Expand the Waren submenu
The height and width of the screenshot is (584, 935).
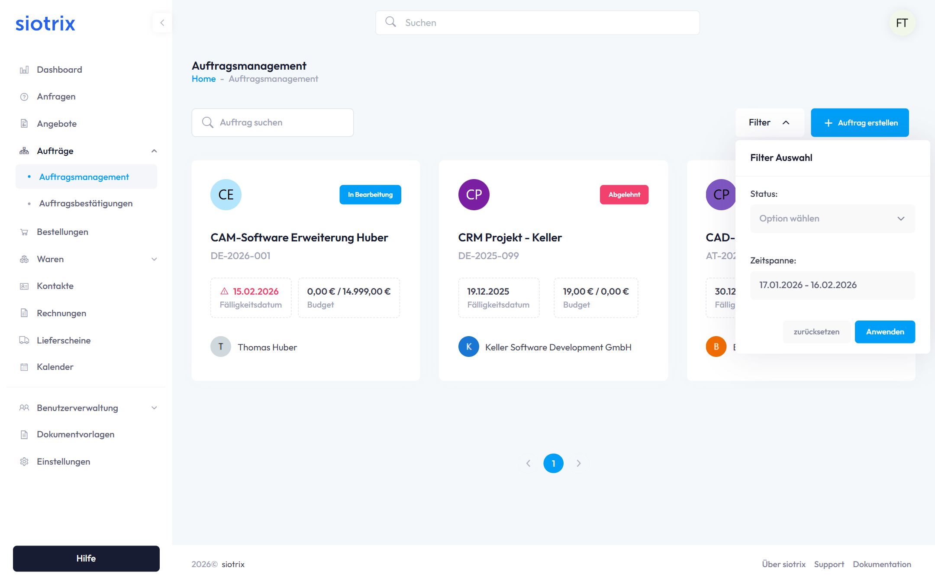(154, 259)
